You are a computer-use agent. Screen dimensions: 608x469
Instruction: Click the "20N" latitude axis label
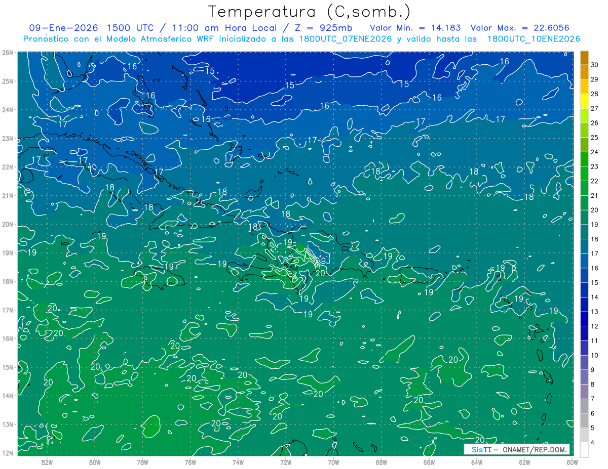(x=7, y=224)
